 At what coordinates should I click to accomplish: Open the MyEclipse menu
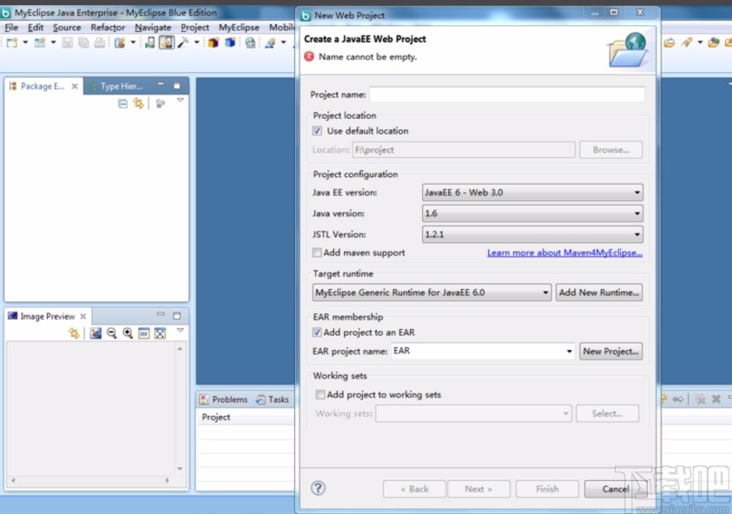[239, 28]
